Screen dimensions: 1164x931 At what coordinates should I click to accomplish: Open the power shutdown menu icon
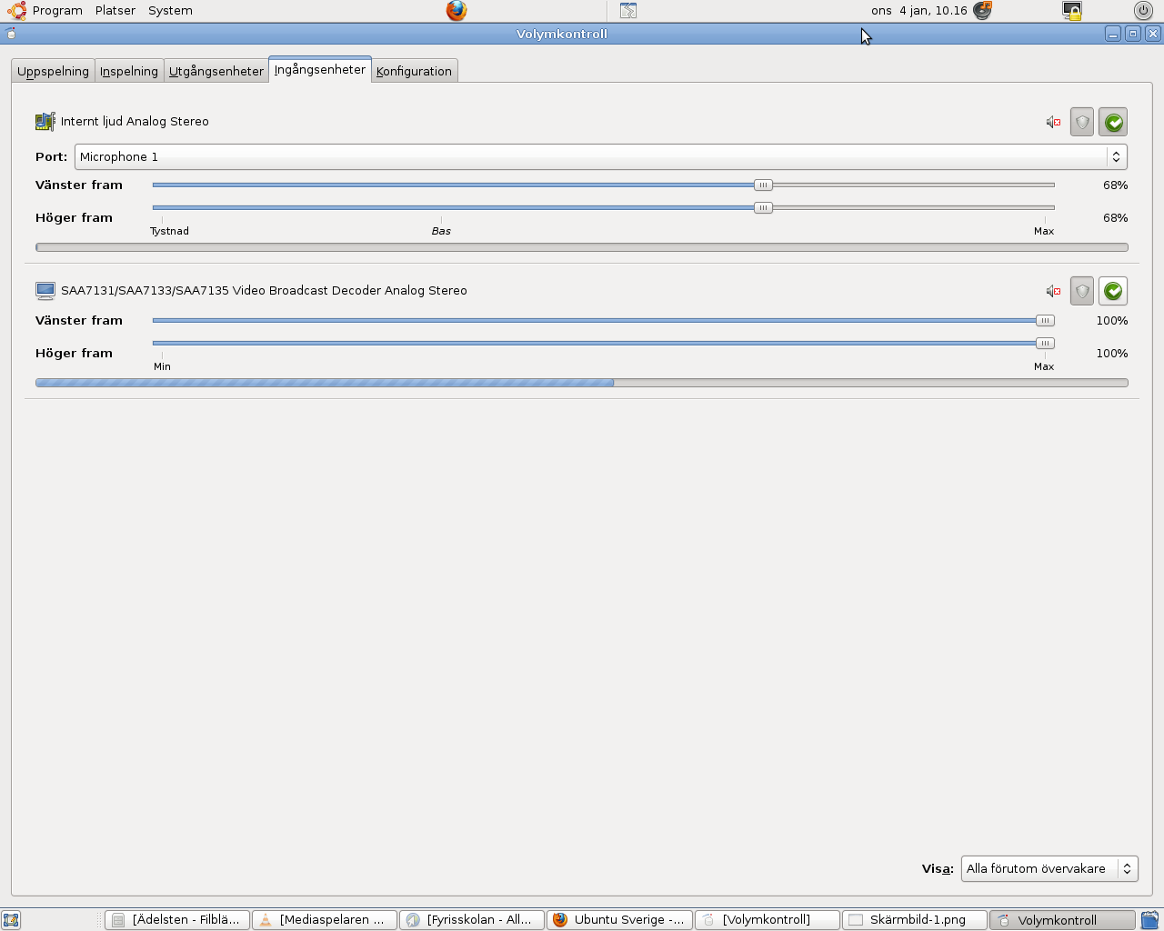(x=1143, y=11)
